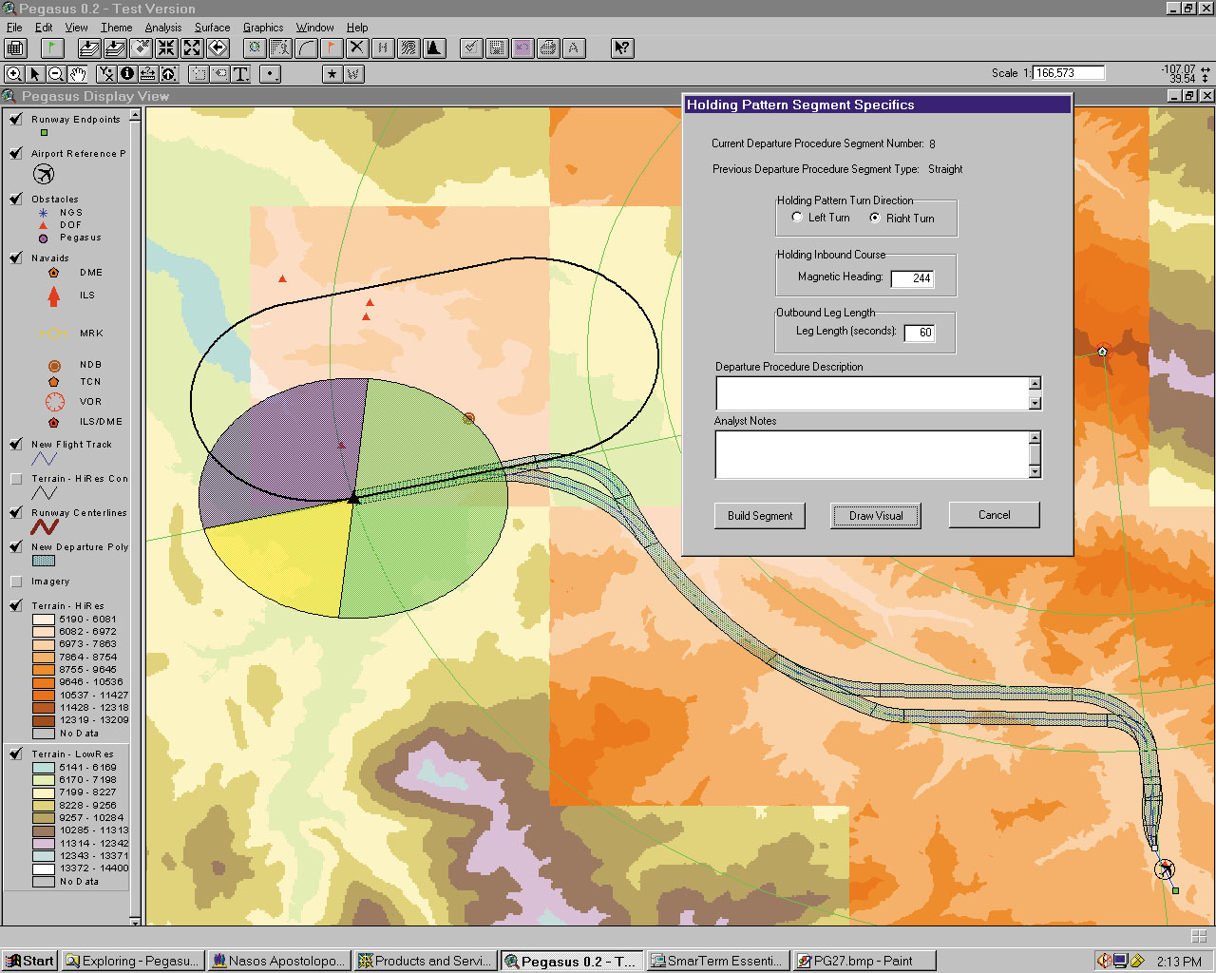1216x973 pixels.
Task: Click the Leg Length seconds field
Action: (x=920, y=333)
